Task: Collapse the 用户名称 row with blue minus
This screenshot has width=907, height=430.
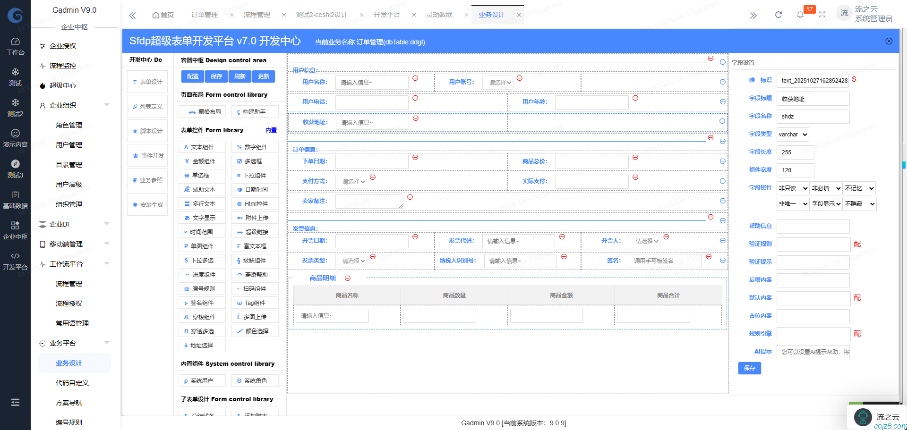Action: (x=722, y=82)
